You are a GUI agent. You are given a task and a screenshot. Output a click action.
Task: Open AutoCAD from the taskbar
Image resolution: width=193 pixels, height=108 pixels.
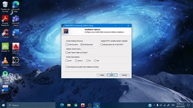coord(83,105)
